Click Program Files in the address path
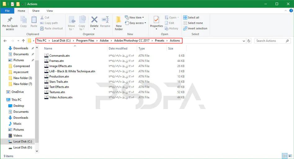 (85, 41)
